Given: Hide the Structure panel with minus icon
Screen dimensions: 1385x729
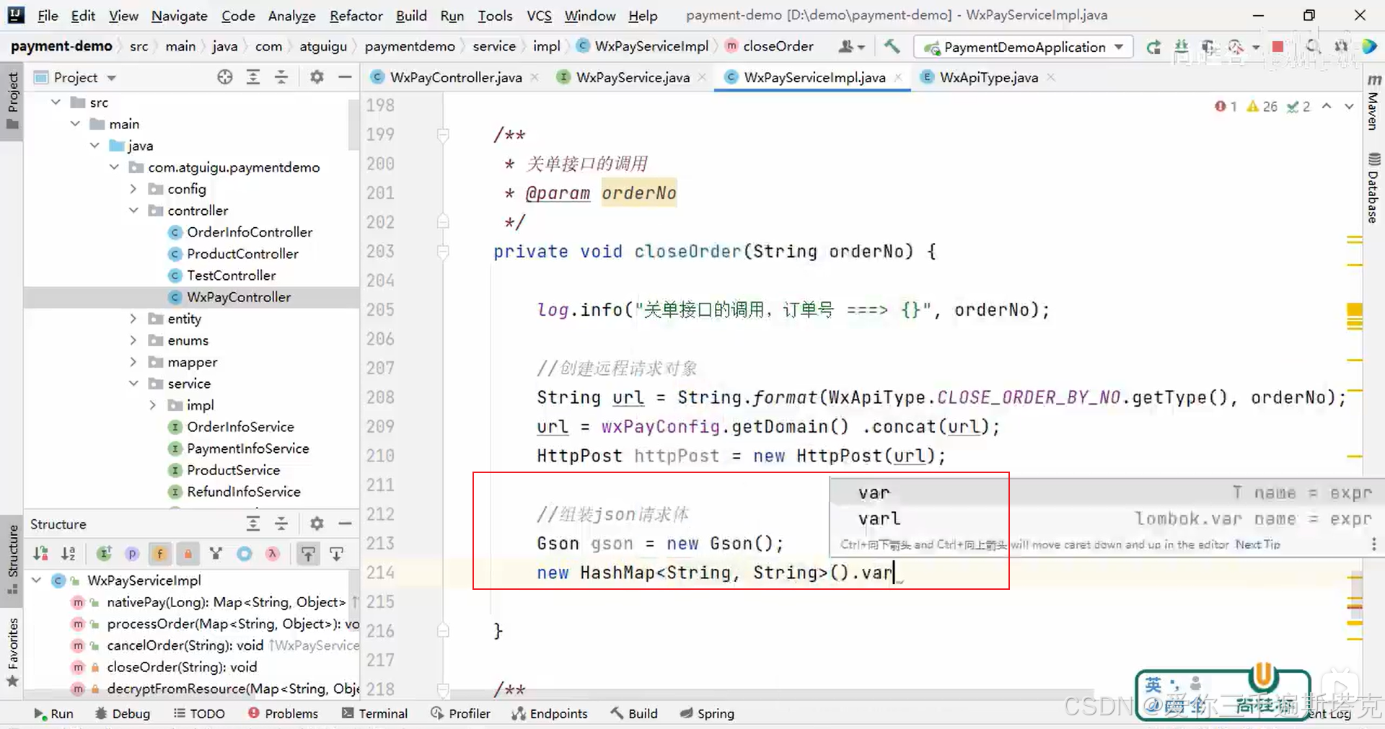Looking at the screenshot, I should point(346,523).
